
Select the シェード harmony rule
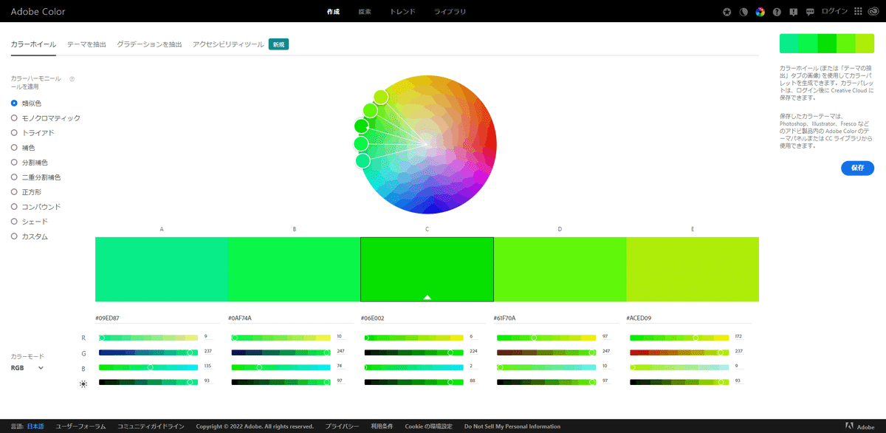tap(30, 222)
